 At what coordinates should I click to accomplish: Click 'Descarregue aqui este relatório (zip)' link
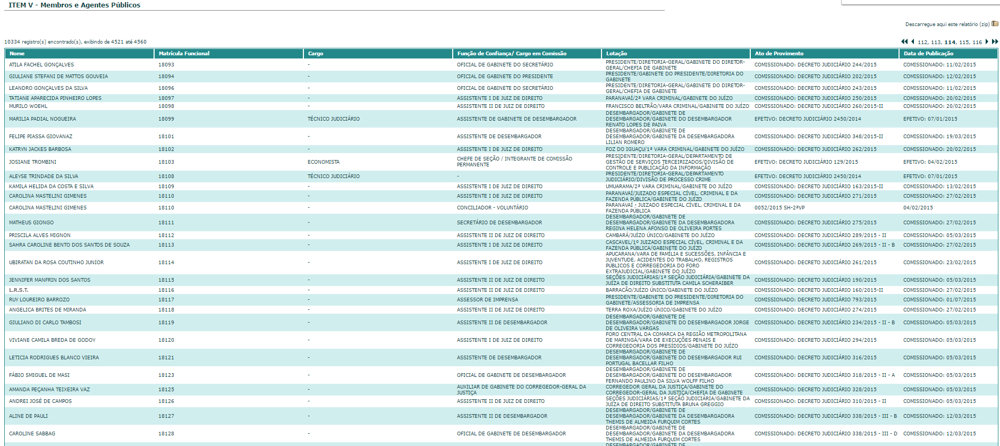[x=947, y=24]
